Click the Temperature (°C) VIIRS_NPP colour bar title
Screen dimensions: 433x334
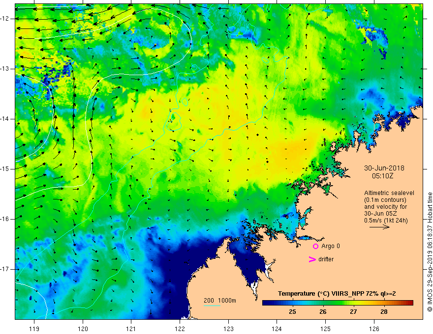tap(337, 294)
